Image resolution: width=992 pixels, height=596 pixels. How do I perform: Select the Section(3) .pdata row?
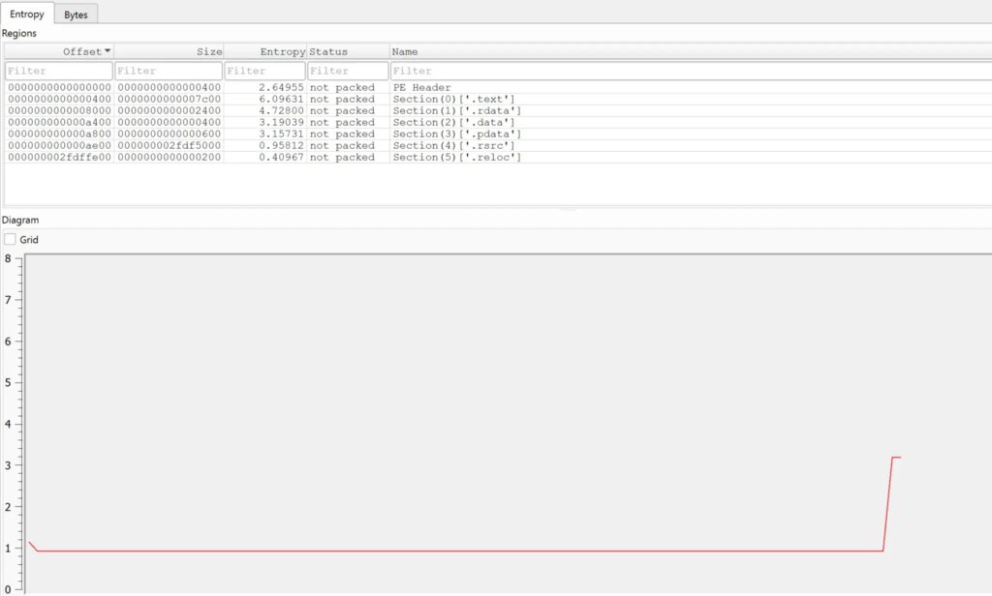pyautogui.click(x=456, y=134)
